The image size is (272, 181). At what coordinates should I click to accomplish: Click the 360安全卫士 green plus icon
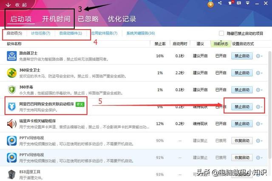click(11, 73)
